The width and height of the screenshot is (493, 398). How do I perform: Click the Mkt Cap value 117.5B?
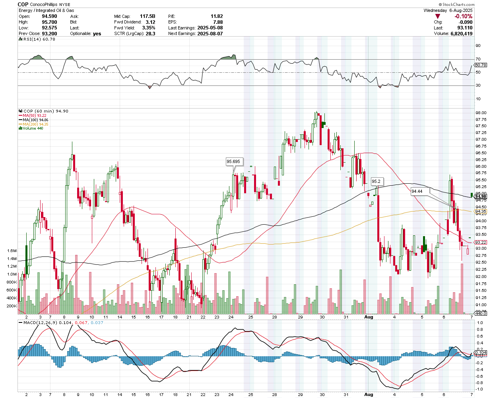tap(148, 16)
